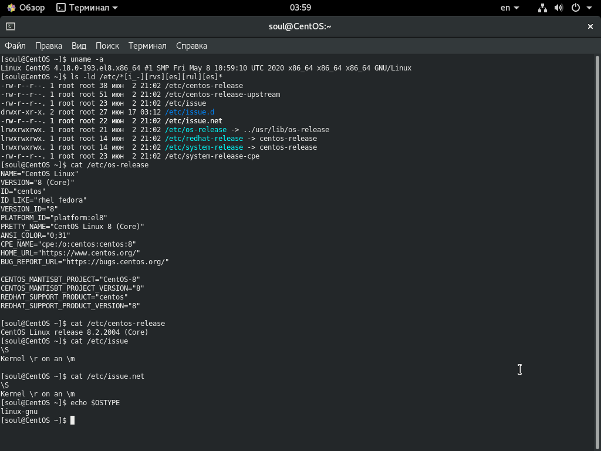
Task: Click the line REDHAT_SUPPORT_PRODUCT="centos"
Action: coord(65,297)
